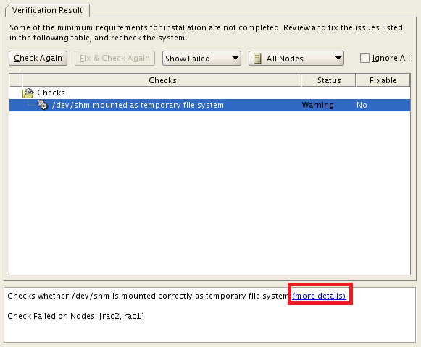
Task: Open the All Nodes dropdown
Action: tap(296, 59)
